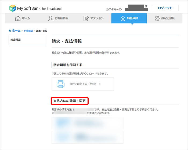Open the 設定と接続 navigation tab
The width and height of the screenshot is (188, 150).
pyautogui.click(x=165, y=18)
